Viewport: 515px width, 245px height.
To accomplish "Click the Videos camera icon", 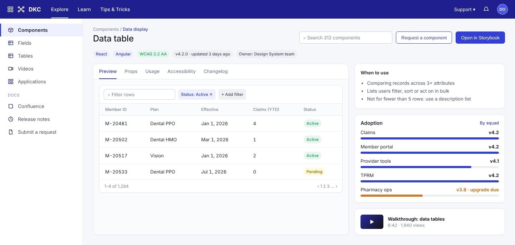I will pos(11,69).
